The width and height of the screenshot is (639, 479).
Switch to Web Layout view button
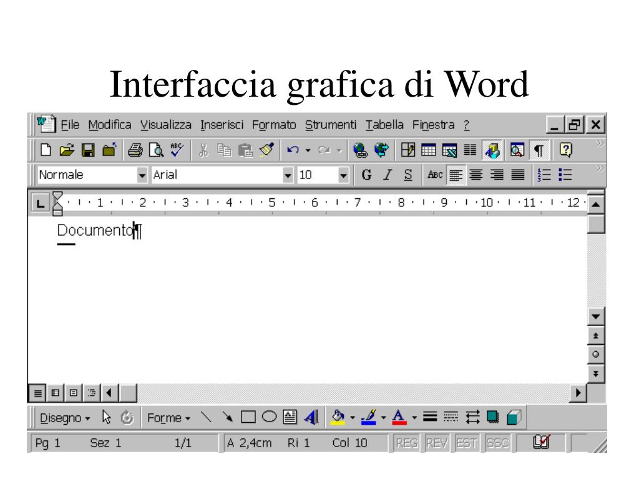[x=56, y=393]
